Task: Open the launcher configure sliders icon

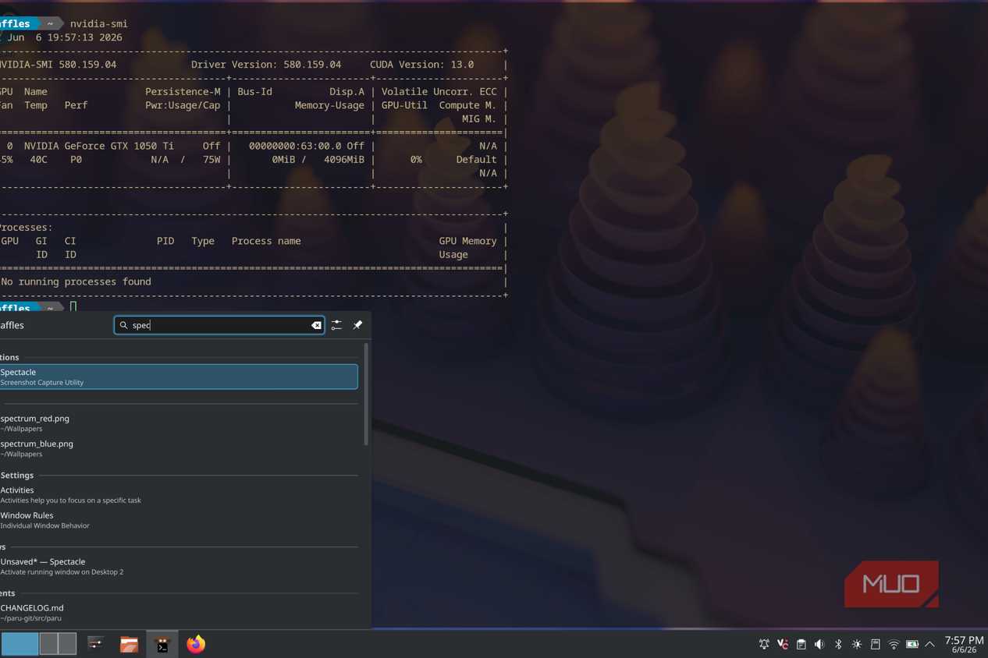Action: [x=336, y=325]
